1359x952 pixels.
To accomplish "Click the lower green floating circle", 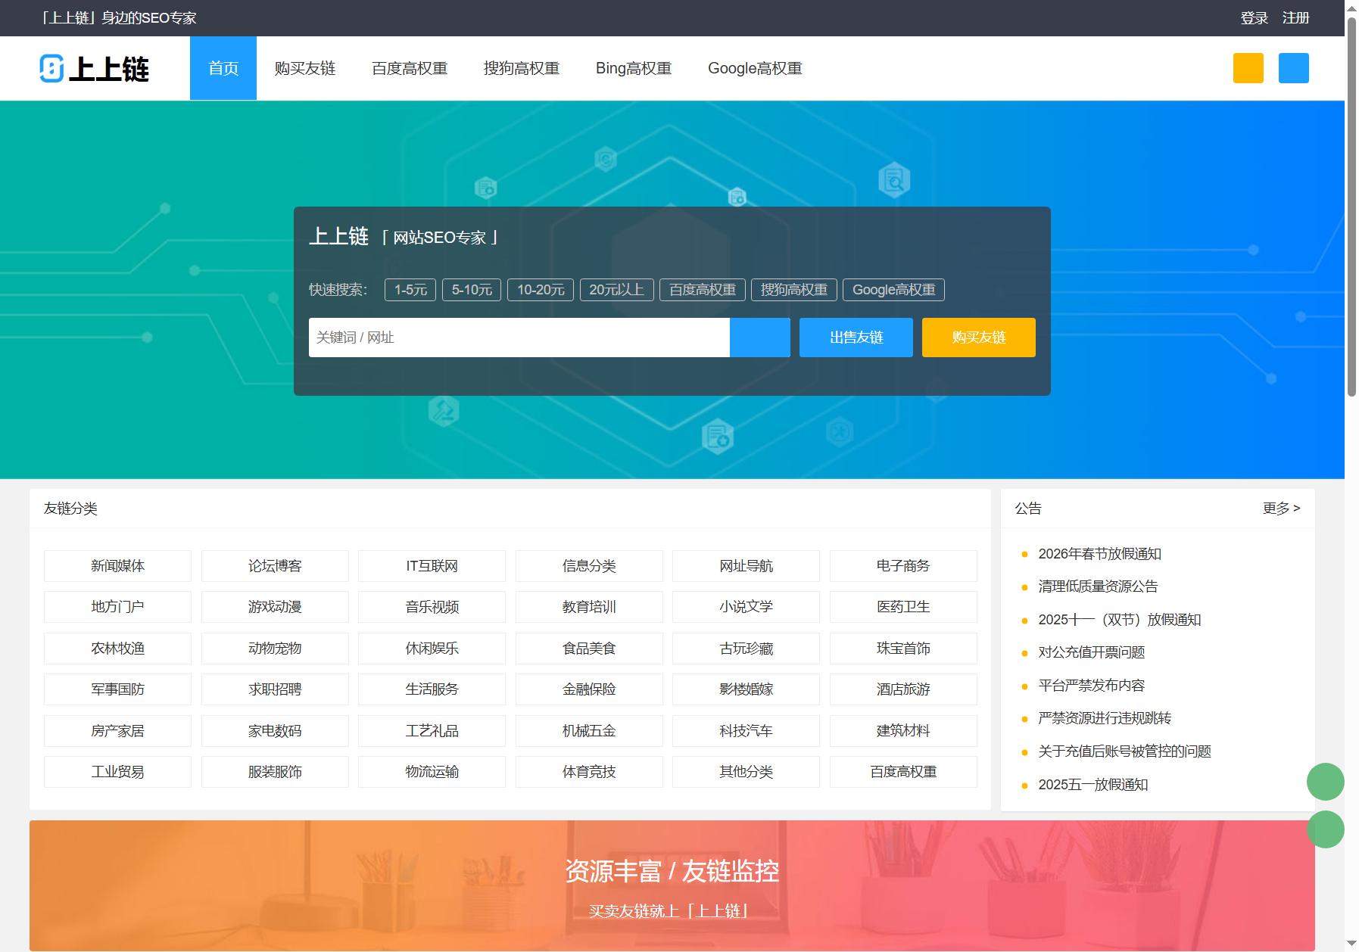I will (1325, 829).
